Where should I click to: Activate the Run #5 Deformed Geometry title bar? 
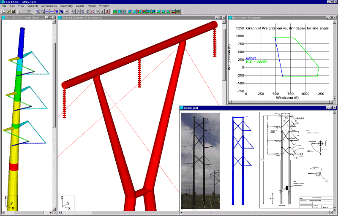click(x=23, y=18)
